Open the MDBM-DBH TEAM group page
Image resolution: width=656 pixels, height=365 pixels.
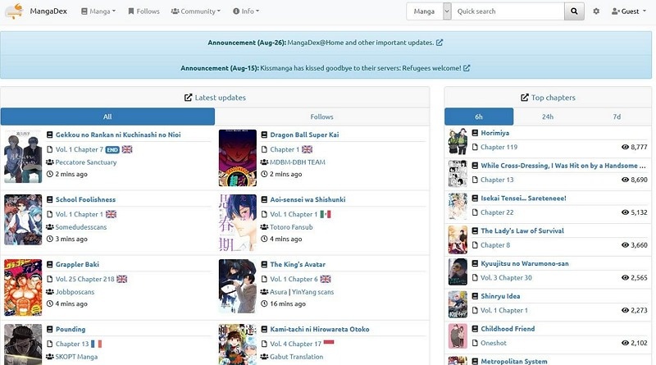pos(298,162)
